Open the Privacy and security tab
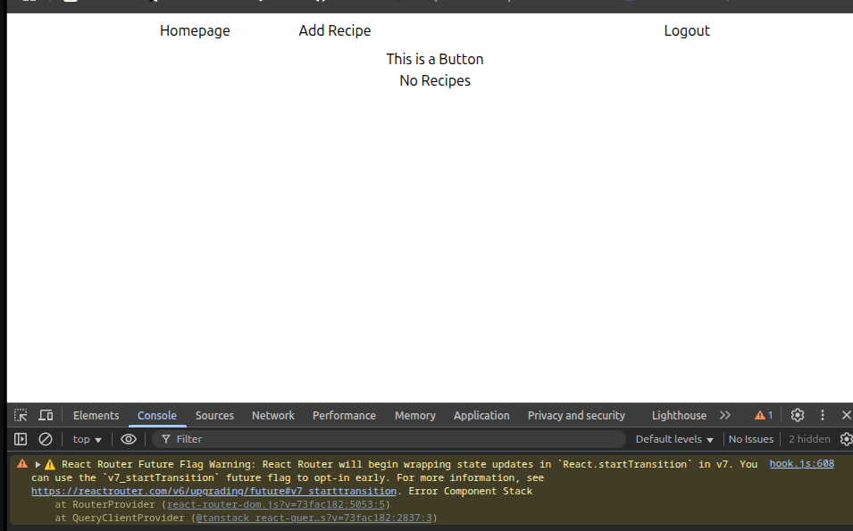Viewport: 853px width, 531px height. pyautogui.click(x=576, y=415)
